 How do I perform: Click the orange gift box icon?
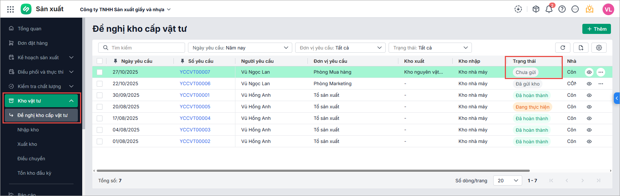click(590, 9)
